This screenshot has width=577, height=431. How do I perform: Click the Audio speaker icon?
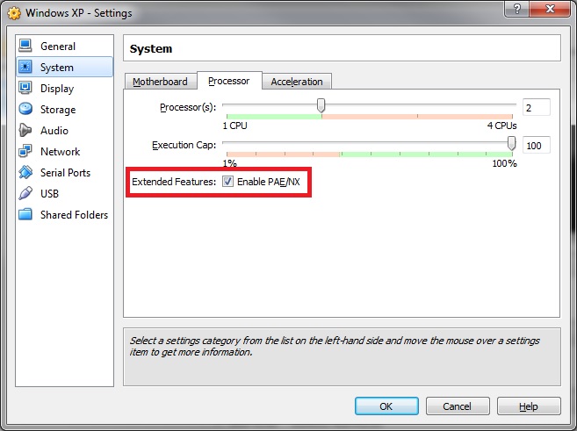point(25,130)
